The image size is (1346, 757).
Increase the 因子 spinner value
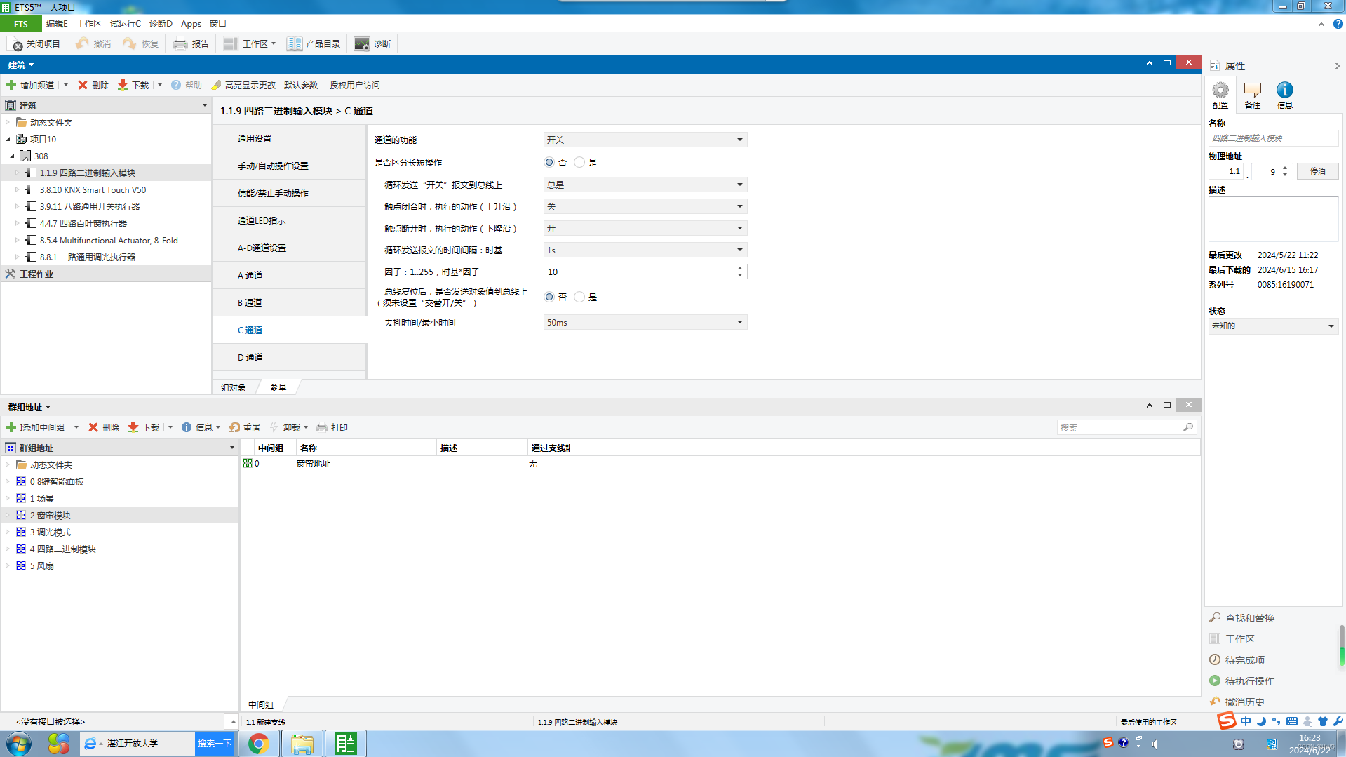pyautogui.click(x=740, y=268)
